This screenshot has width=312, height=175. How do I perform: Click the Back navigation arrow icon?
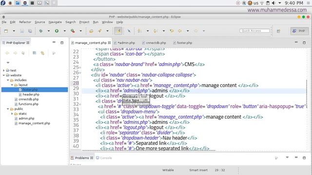(x=180, y=31)
